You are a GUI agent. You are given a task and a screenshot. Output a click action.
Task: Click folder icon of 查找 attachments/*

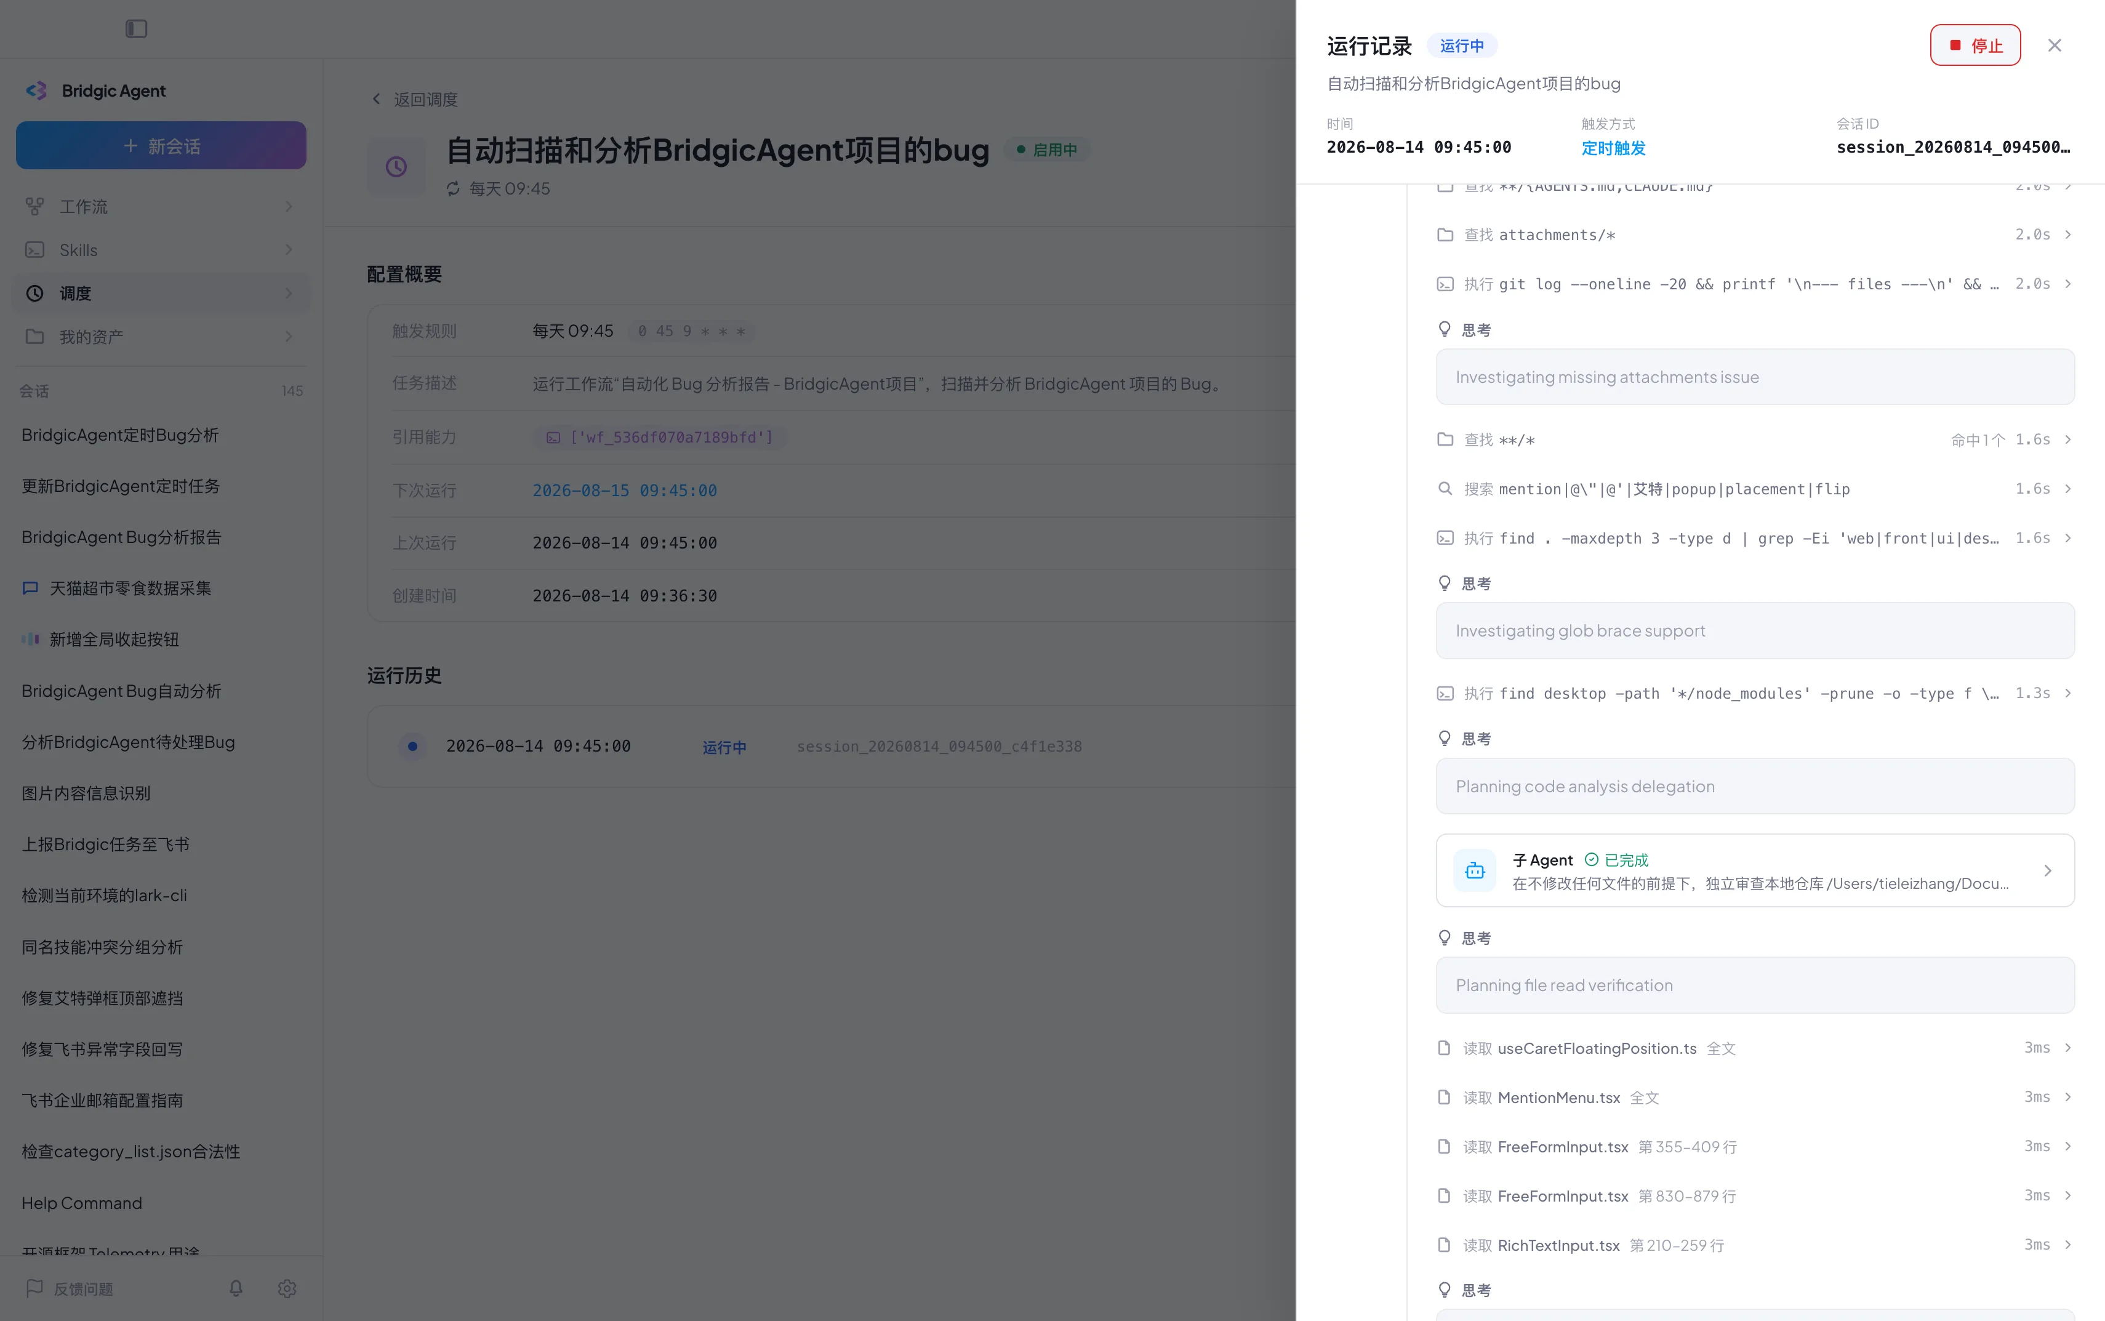pos(1446,234)
